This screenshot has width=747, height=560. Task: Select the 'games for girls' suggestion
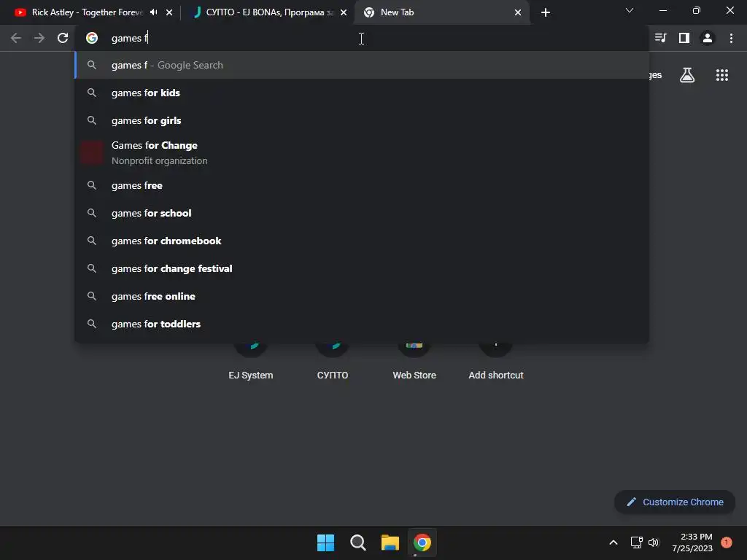coord(362,120)
